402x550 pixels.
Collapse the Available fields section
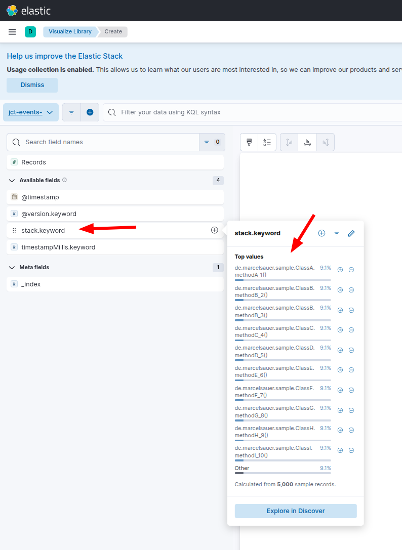coord(12,180)
